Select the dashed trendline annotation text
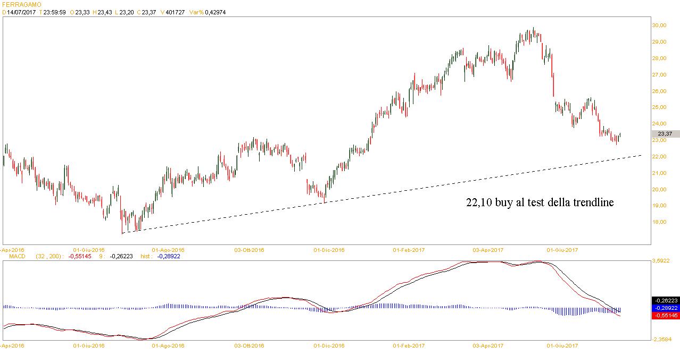Screen dimensions: 680x355 point(540,202)
